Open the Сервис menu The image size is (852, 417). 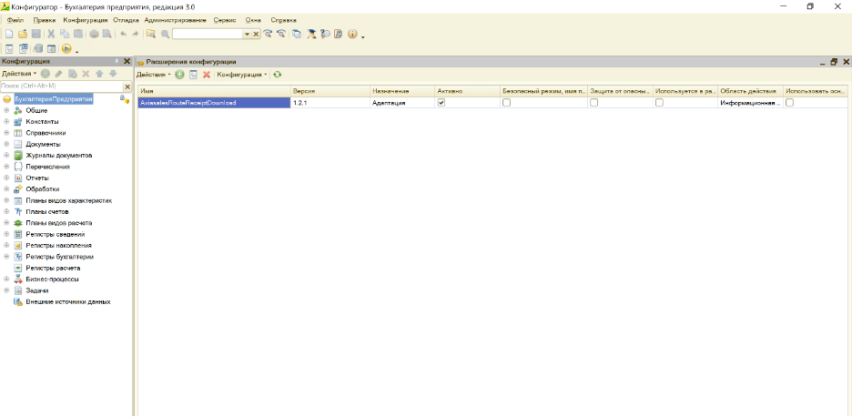pos(225,19)
